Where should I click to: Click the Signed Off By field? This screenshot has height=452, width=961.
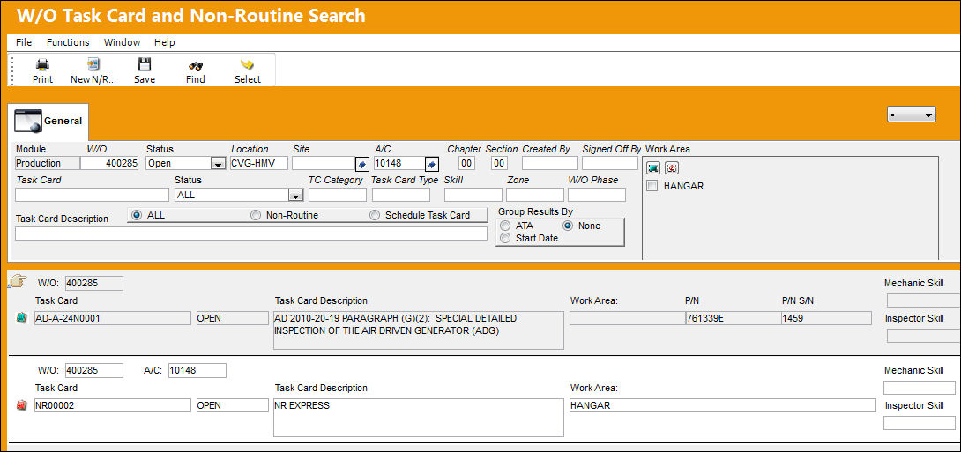(x=610, y=163)
